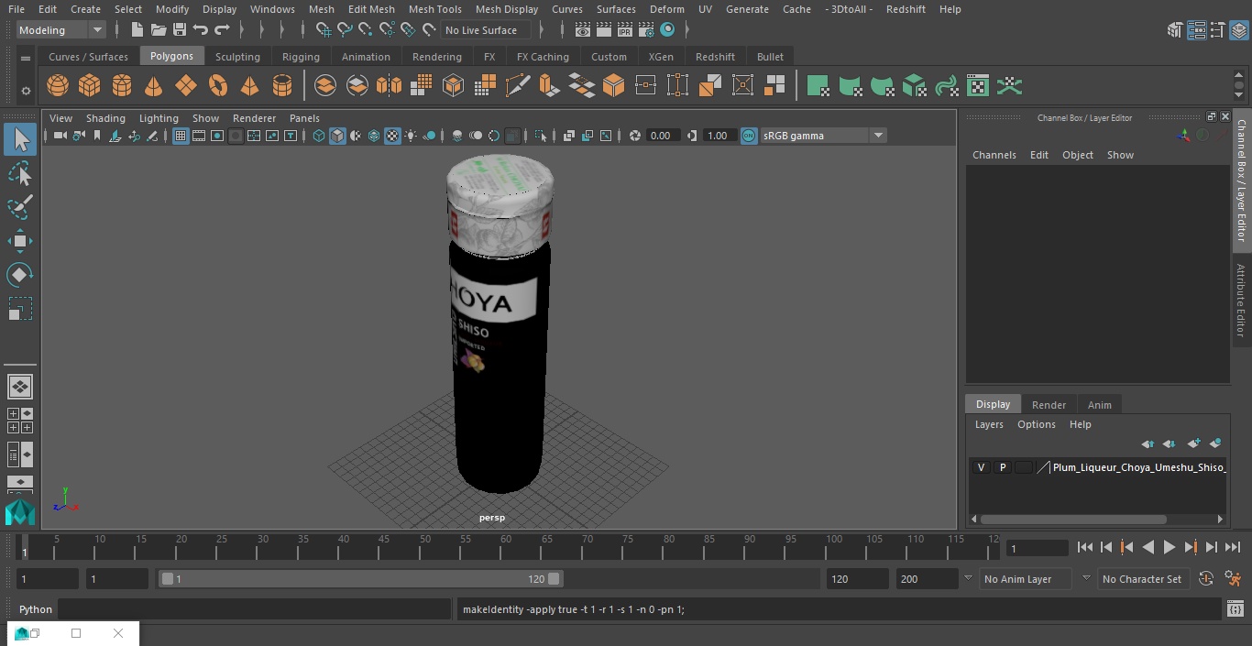1252x646 pixels.
Task: Toggle the film gate viewport icon
Action: 199,136
